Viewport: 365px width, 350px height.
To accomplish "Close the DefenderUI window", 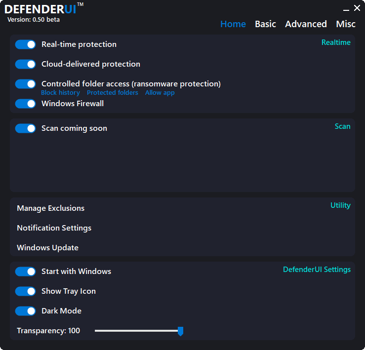I will [357, 8].
